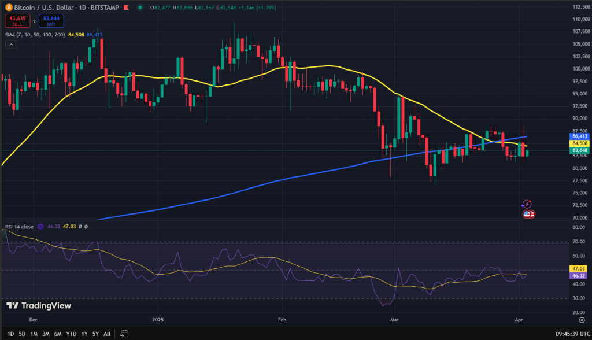592x340 pixels.
Task: Click the RSI 14 close legend label
Action: tap(19, 227)
